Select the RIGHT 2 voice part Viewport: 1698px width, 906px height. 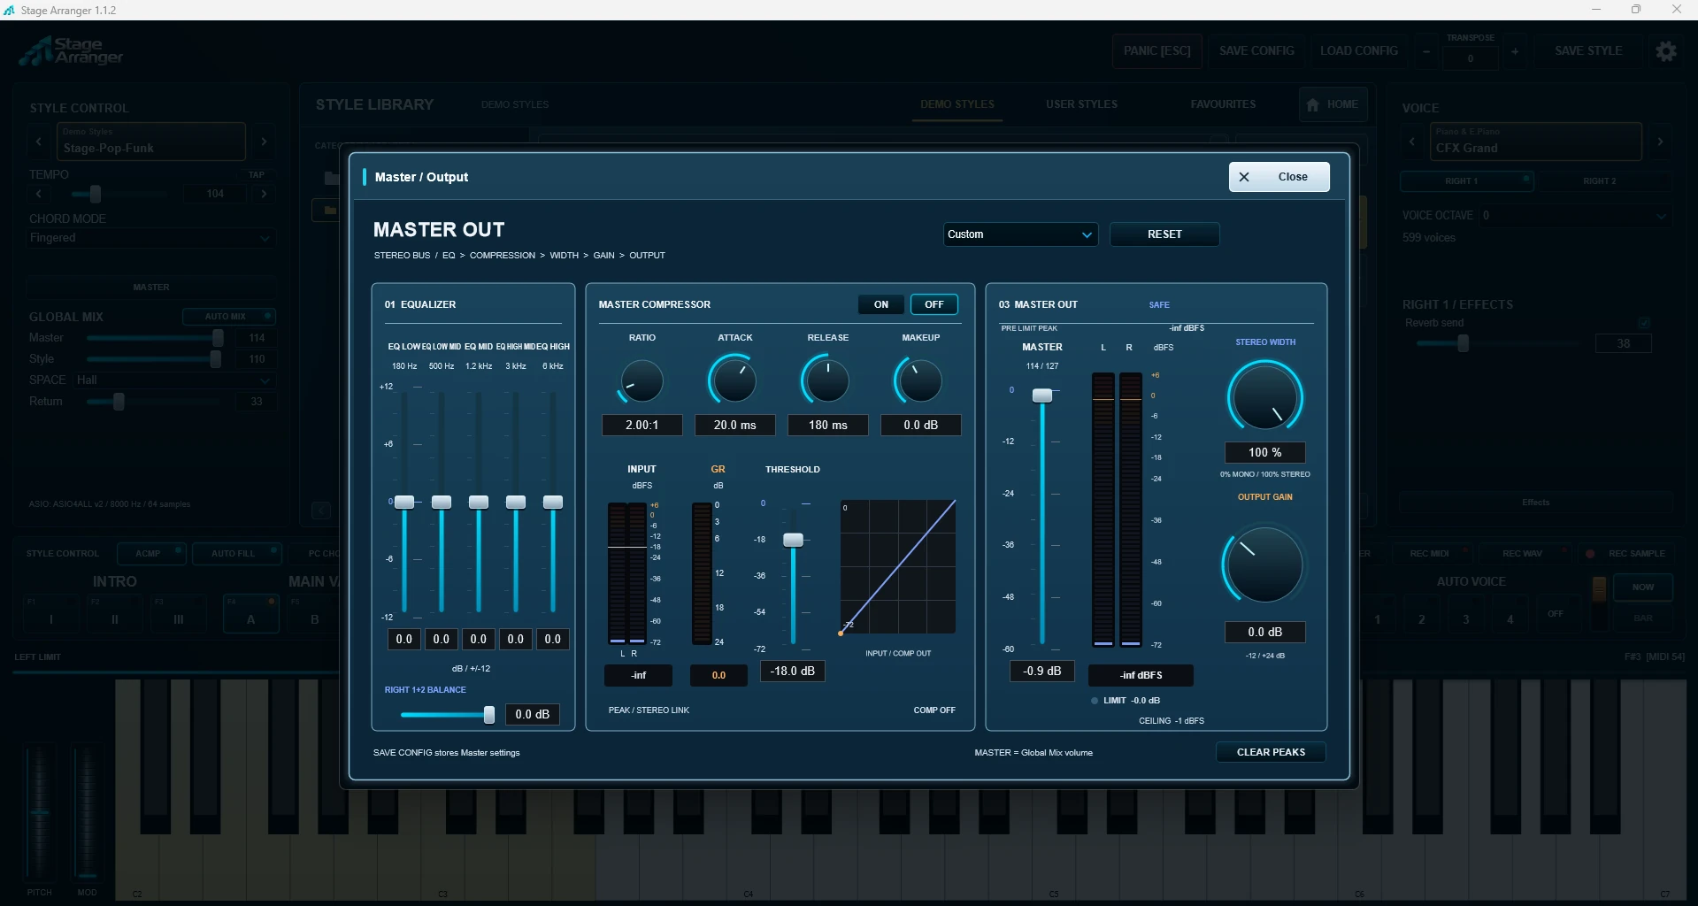coord(1604,181)
